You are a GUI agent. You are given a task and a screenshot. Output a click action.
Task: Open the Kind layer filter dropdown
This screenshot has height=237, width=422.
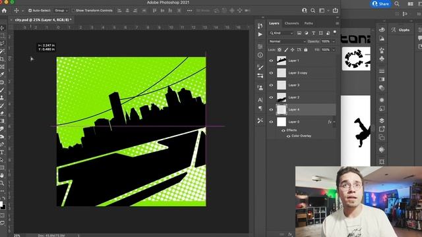(282, 33)
